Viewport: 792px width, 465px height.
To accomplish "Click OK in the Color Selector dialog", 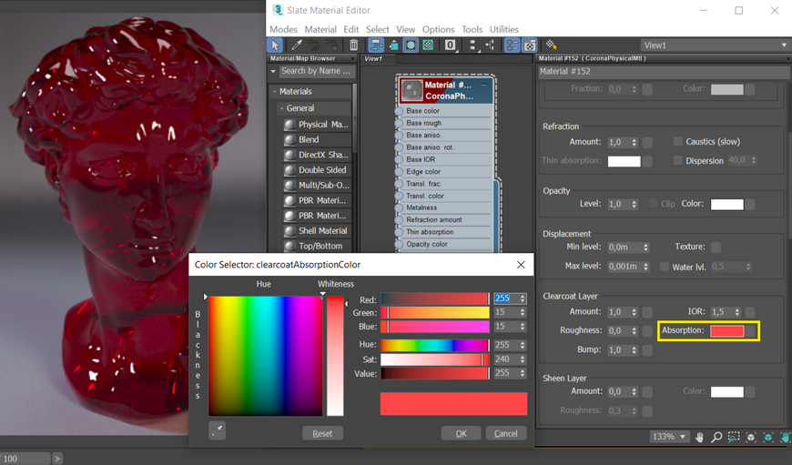I will click(x=461, y=433).
